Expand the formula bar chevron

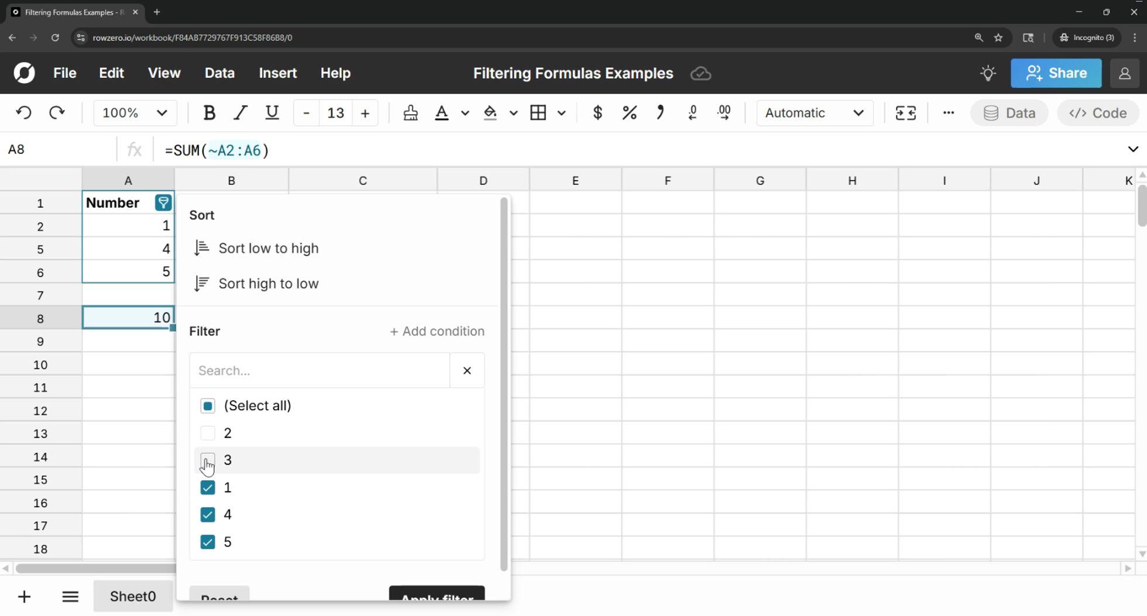1133,149
